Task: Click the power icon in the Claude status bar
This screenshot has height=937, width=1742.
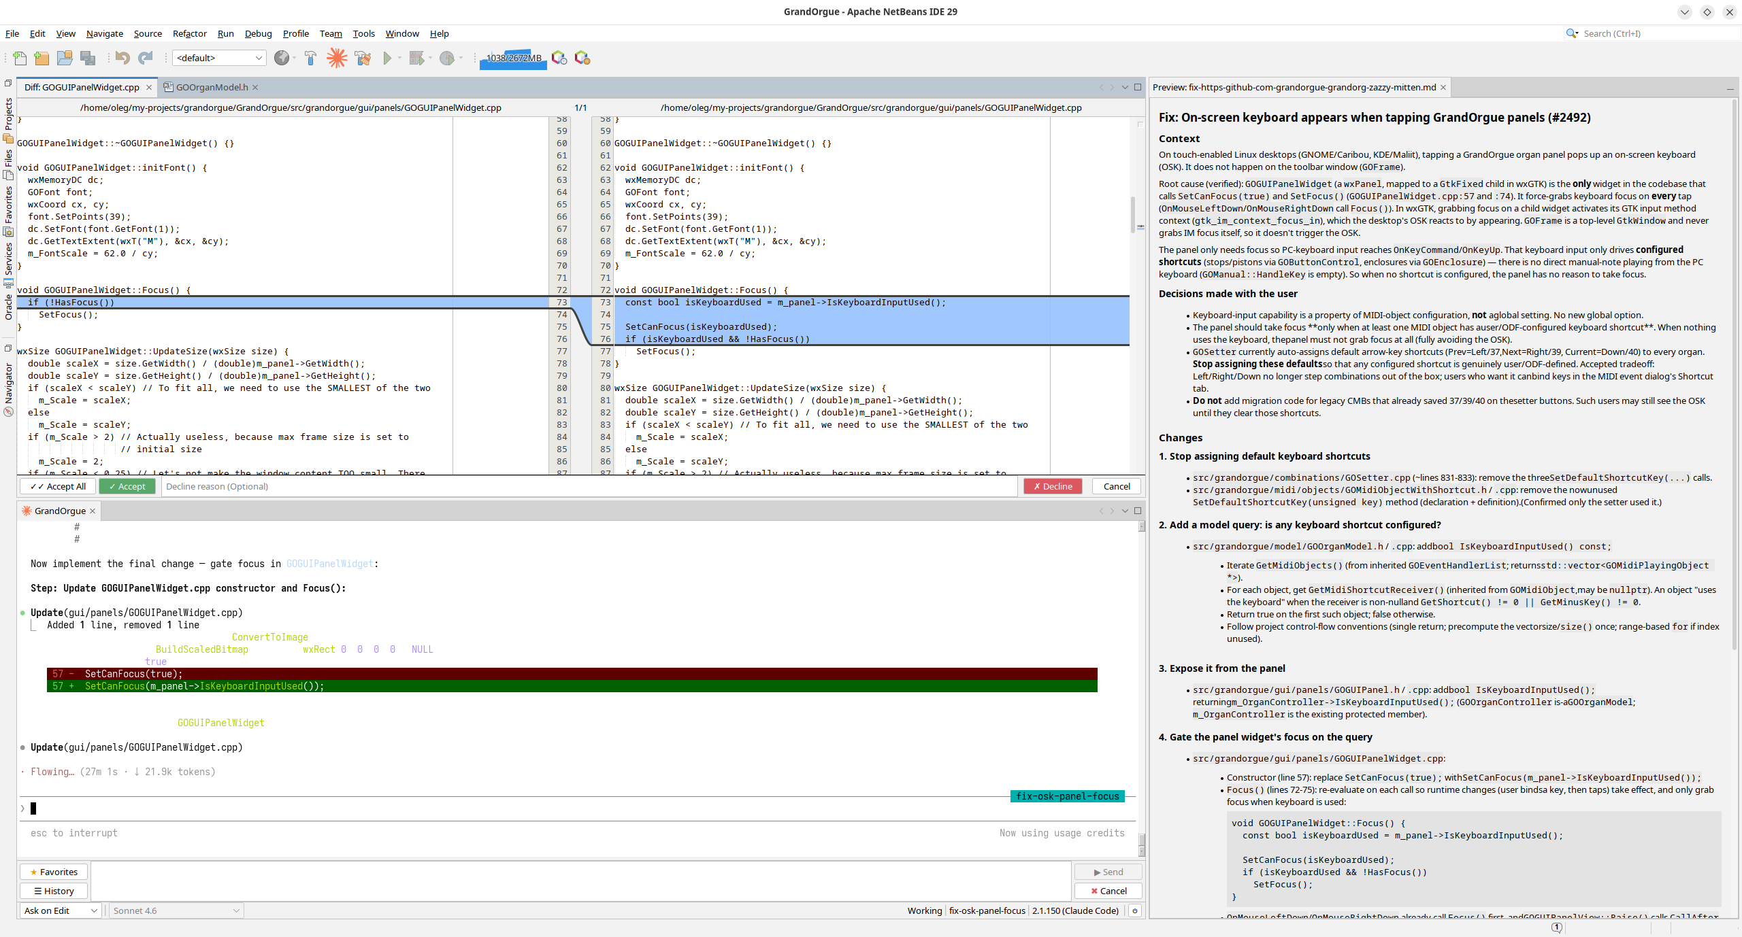Action: (x=1135, y=911)
